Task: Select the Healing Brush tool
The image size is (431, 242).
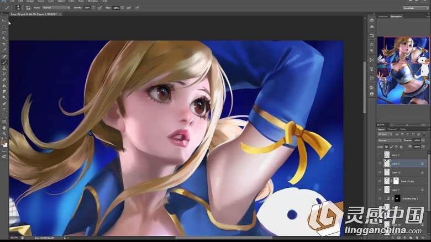Action: click(x=4, y=56)
